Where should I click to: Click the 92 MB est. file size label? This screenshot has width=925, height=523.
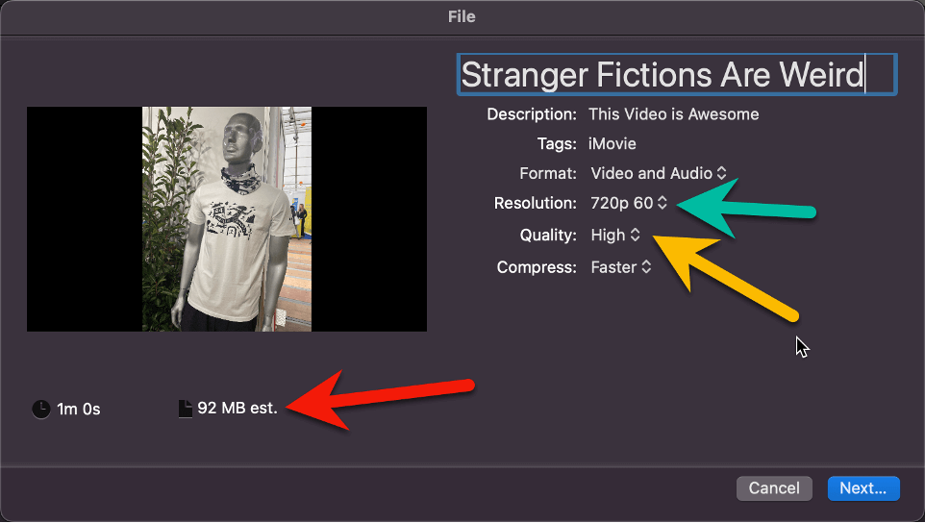[237, 408]
